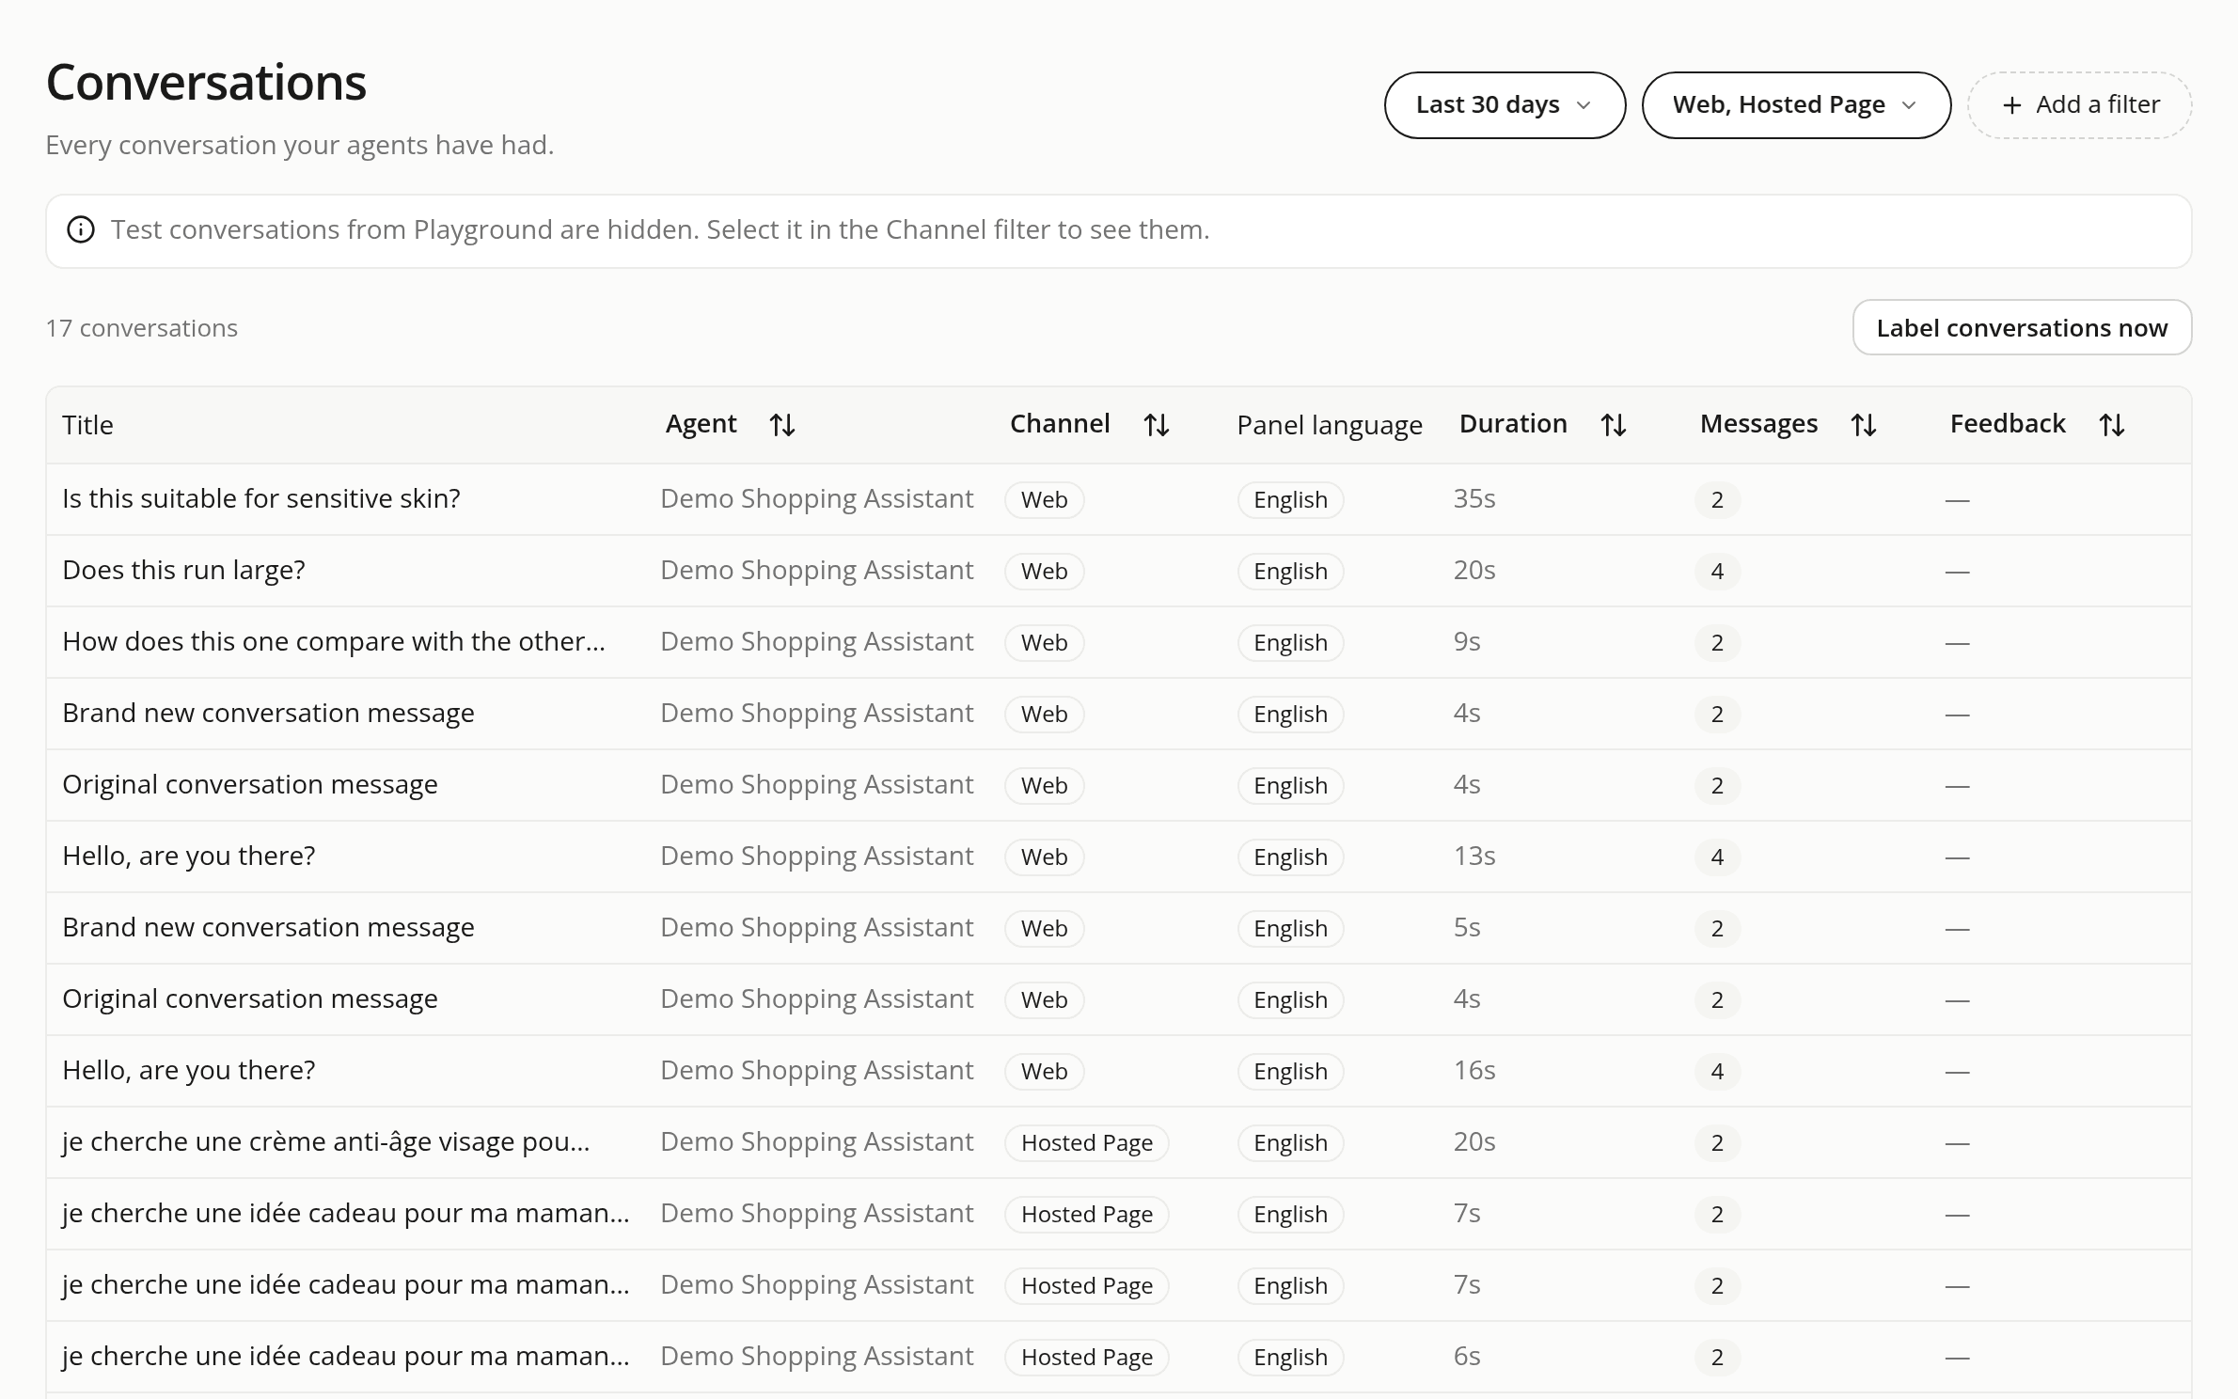Click Messages column header label
The height and width of the screenshot is (1399, 2238).
pos(1758,424)
